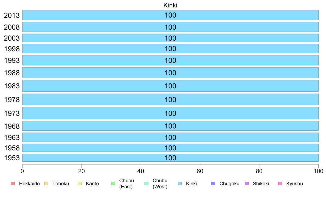Click the 1963 bar
The width and height of the screenshot is (326, 202).
click(x=170, y=137)
